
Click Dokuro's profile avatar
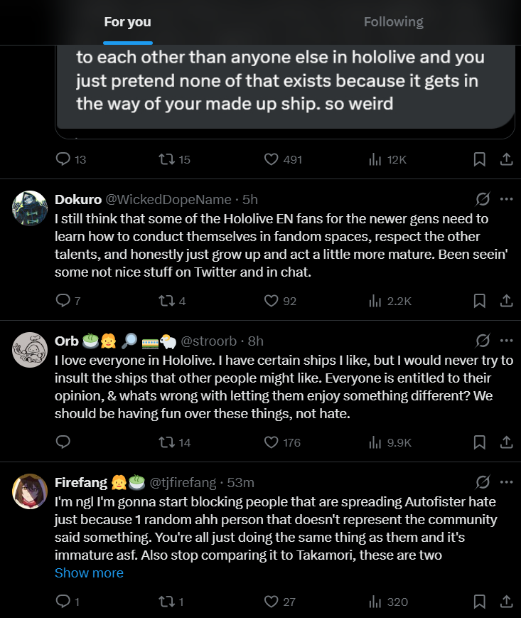[x=31, y=208]
